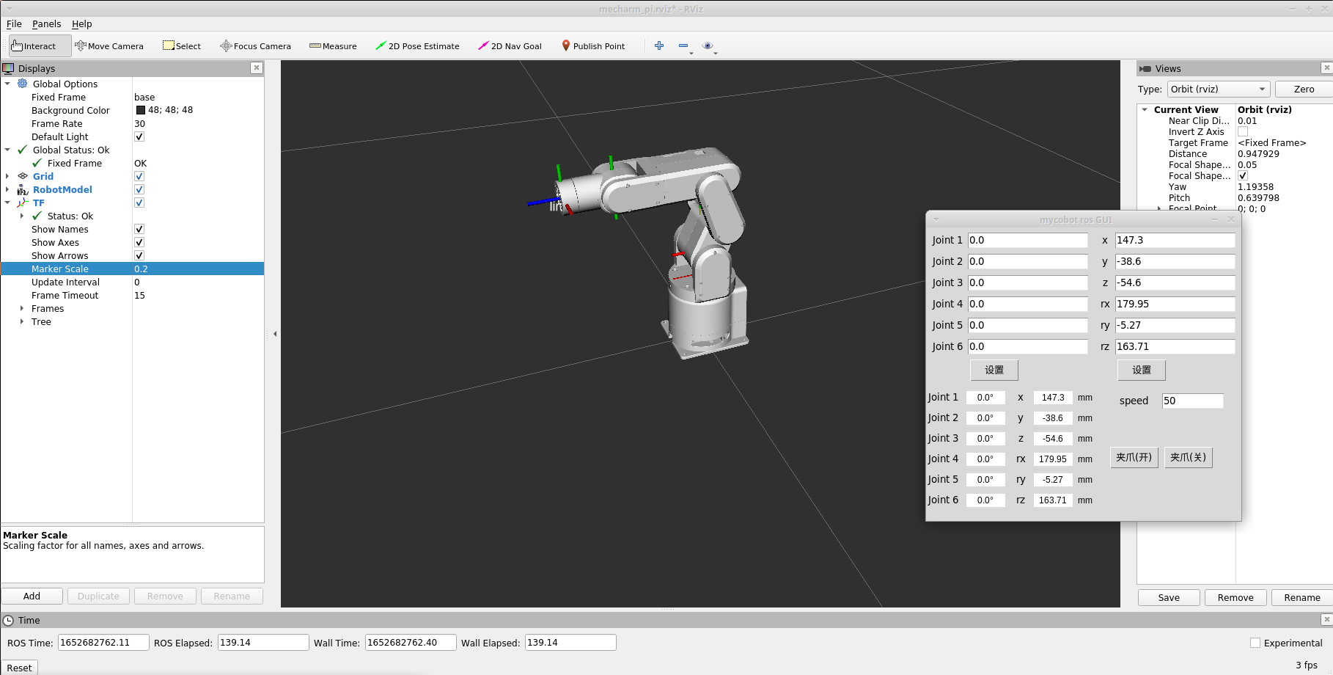Click the Background Color swatch
This screenshot has width=1333, height=675.
[141, 110]
